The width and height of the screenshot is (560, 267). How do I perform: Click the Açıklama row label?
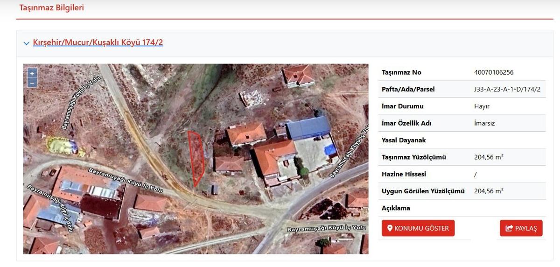pos(396,208)
